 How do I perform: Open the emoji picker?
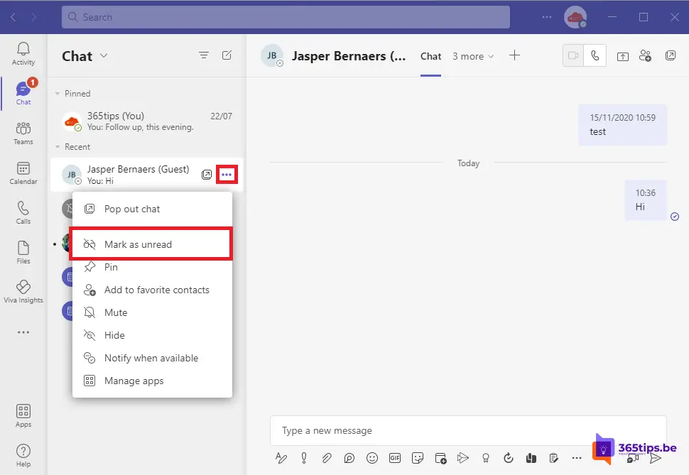pos(372,458)
